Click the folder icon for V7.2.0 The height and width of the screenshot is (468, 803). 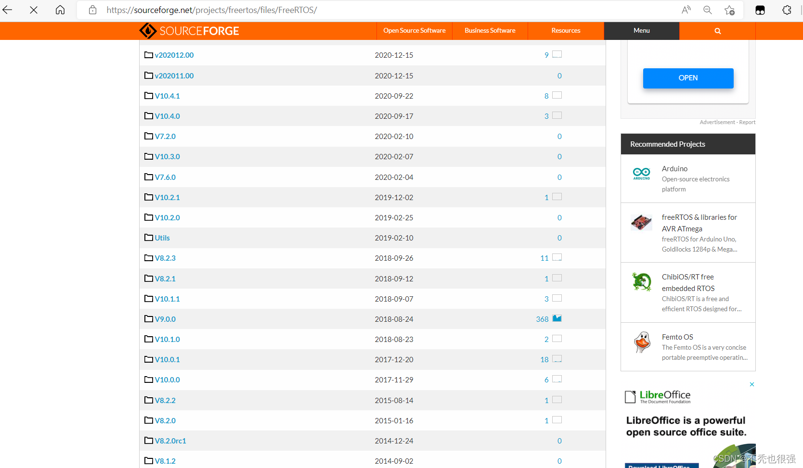[x=149, y=136]
